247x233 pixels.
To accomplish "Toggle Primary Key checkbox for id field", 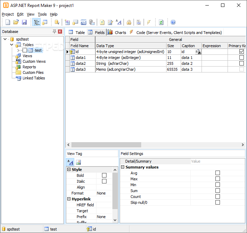I will click(241, 51).
